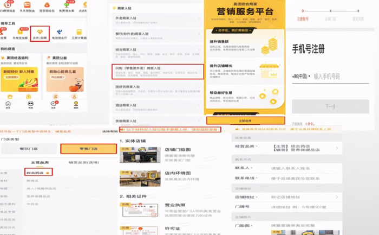The height and width of the screenshot is (235, 379).
Task: Open the 民宿商家入驻 entry row
Action: click(157, 120)
